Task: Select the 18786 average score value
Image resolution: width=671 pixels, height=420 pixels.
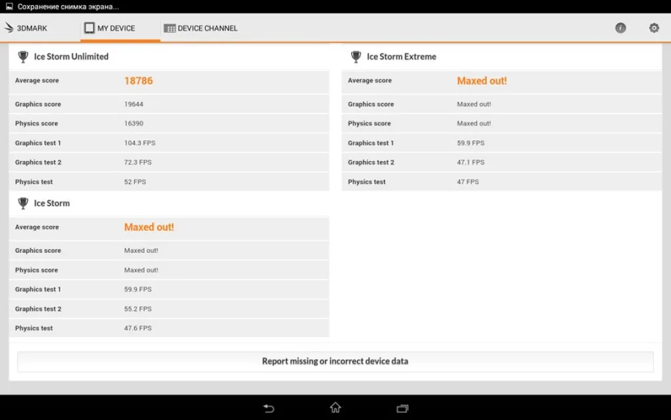Action: click(x=139, y=81)
